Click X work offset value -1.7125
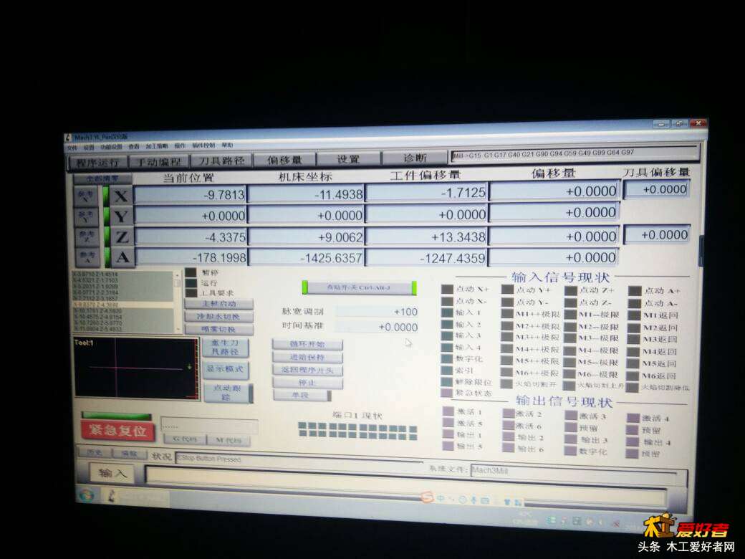The height and width of the screenshot is (559, 745). (427, 193)
